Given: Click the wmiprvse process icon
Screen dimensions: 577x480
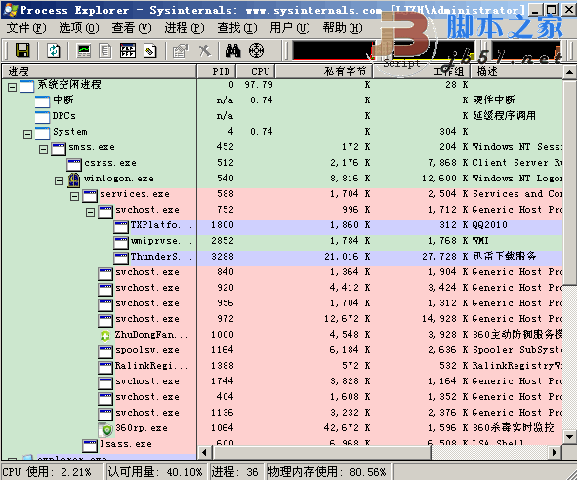Looking at the screenshot, I should pos(121,242).
